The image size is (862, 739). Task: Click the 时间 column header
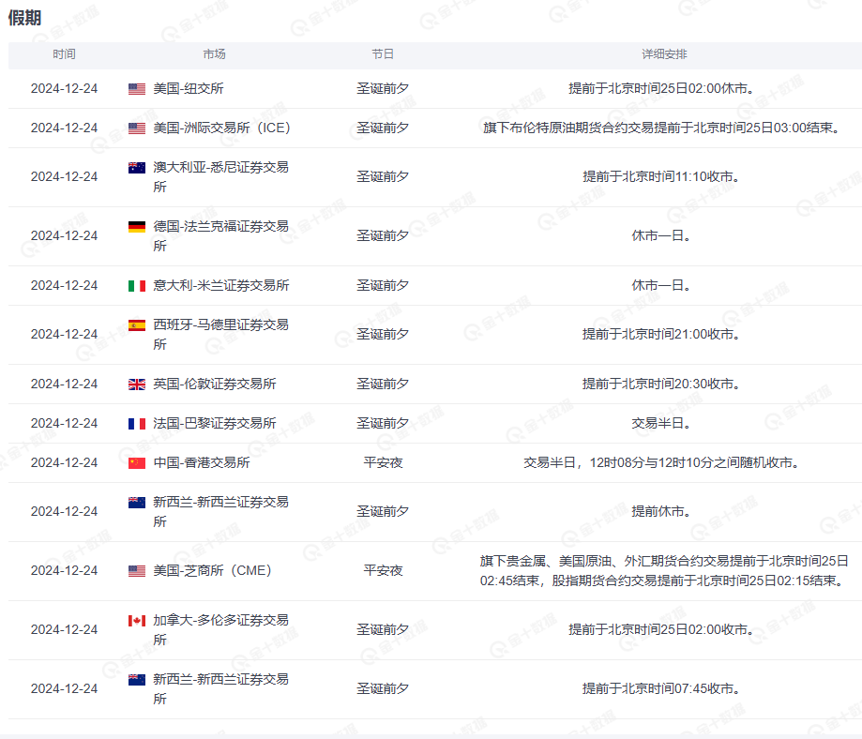64,55
